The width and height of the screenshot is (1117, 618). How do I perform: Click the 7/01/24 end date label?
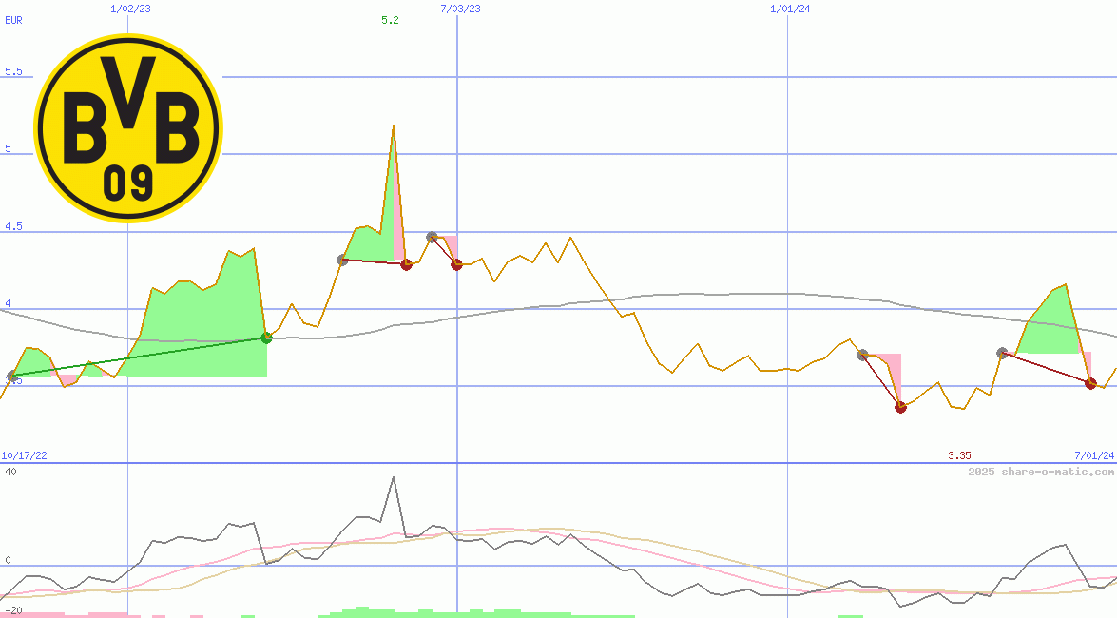tap(1093, 456)
